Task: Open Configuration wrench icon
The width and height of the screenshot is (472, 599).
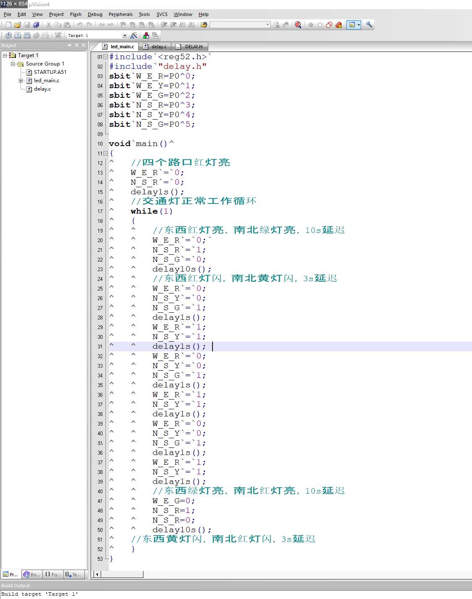Action: pyautogui.click(x=369, y=25)
